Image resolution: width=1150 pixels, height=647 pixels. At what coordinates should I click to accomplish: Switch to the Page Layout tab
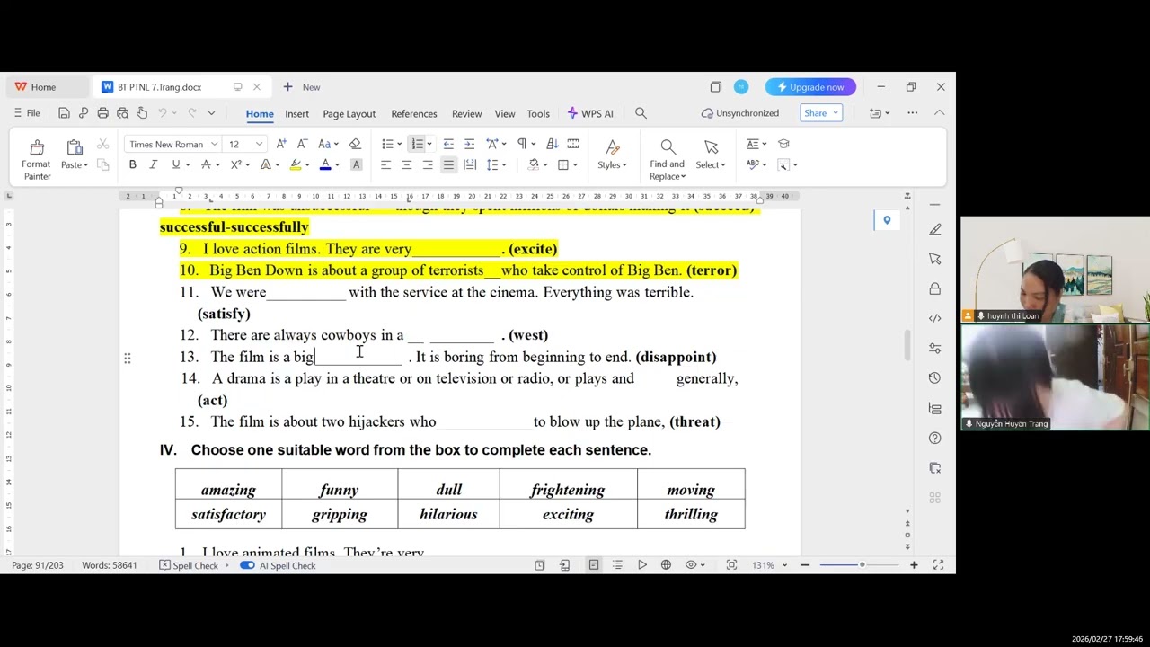coord(349,113)
